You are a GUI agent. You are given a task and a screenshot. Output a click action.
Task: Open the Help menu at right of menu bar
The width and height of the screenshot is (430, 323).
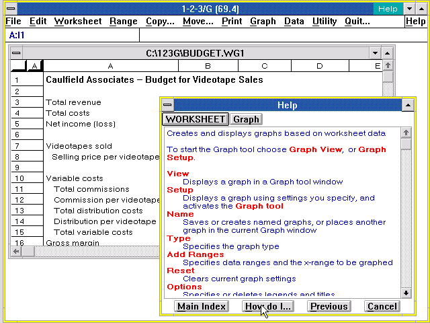tap(415, 22)
